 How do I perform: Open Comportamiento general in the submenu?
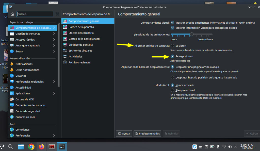tap(88, 21)
